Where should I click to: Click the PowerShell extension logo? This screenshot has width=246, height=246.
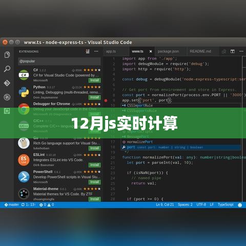[24, 177]
